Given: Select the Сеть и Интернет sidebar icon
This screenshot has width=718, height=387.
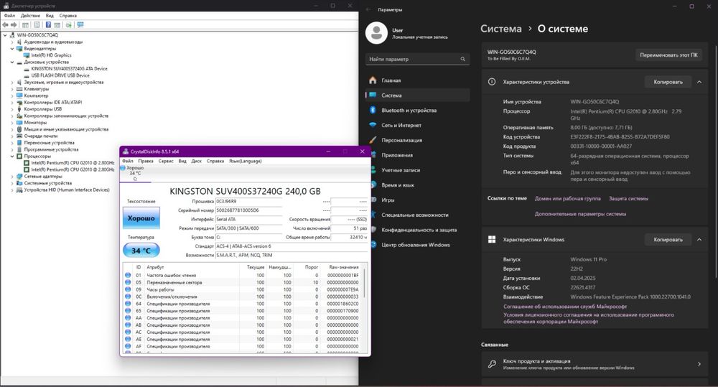Looking at the screenshot, I should click(x=373, y=125).
